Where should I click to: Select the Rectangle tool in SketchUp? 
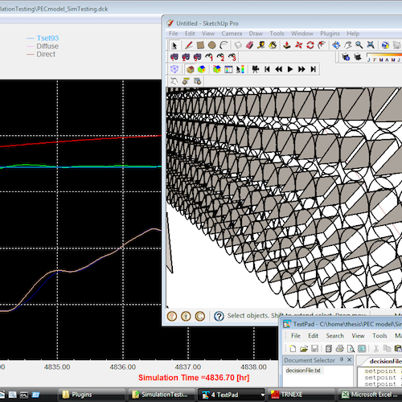(x=200, y=45)
